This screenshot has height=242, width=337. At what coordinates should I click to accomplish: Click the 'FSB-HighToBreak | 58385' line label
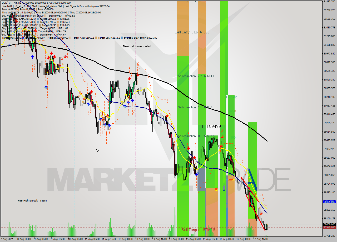(x=32, y=201)
